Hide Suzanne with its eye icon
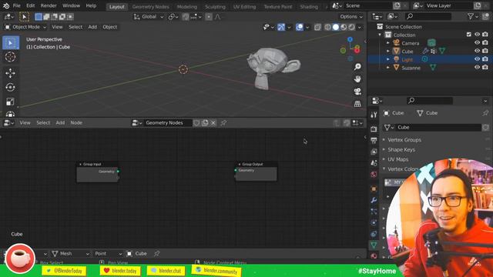The height and width of the screenshot is (277, 493). pyautogui.click(x=478, y=67)
